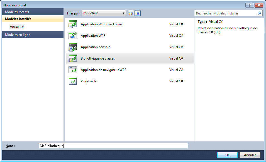Select Application de navigateur WPF icon
266x162 pixels.
(73, 70)
